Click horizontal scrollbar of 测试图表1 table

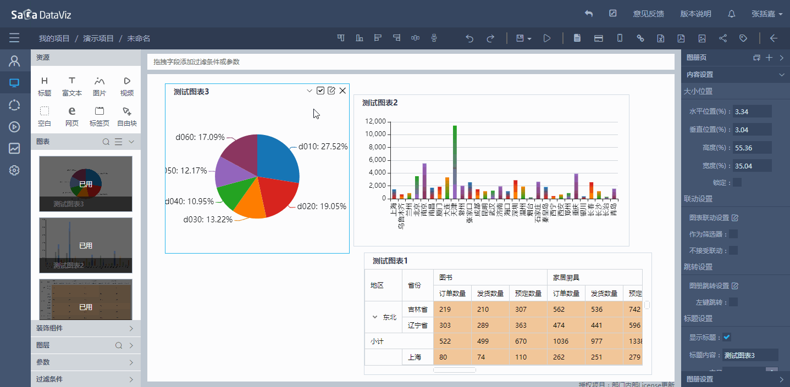coord(455,370)
